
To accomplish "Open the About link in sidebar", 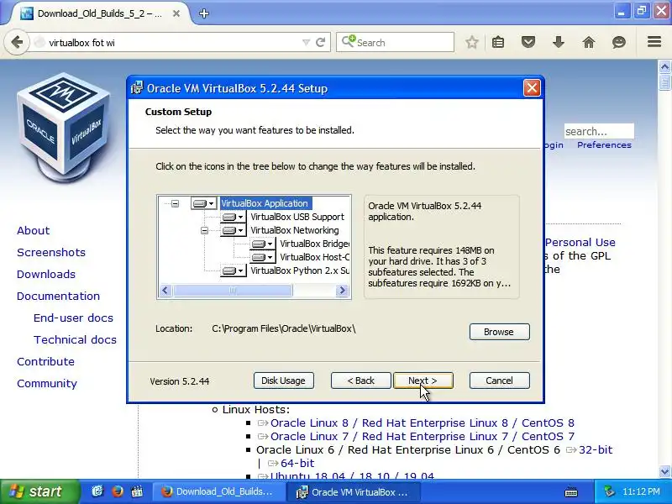I will [33, 230].
